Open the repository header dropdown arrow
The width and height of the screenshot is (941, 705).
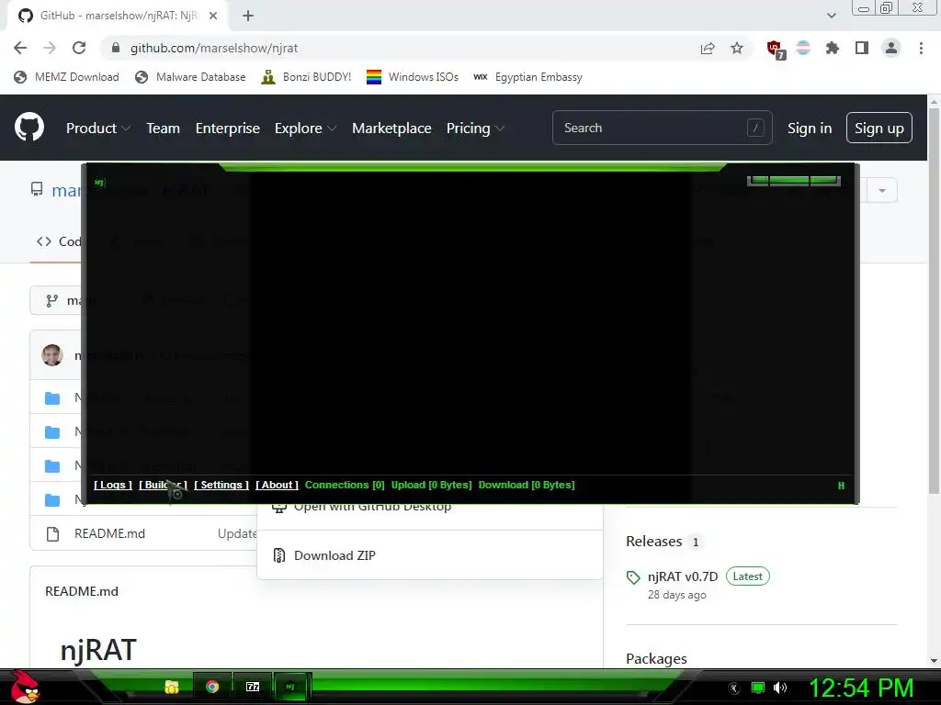pyautogui.click(x=881, y=191)
